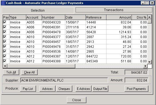Click the Pay column header
Screen dimensions: 156x105
click(6, 17)
